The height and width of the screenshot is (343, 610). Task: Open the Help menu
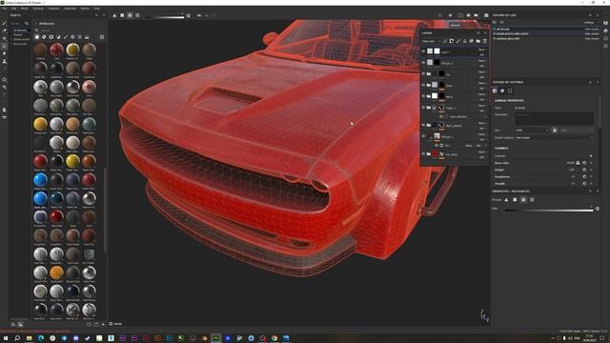tap(97, 9)
